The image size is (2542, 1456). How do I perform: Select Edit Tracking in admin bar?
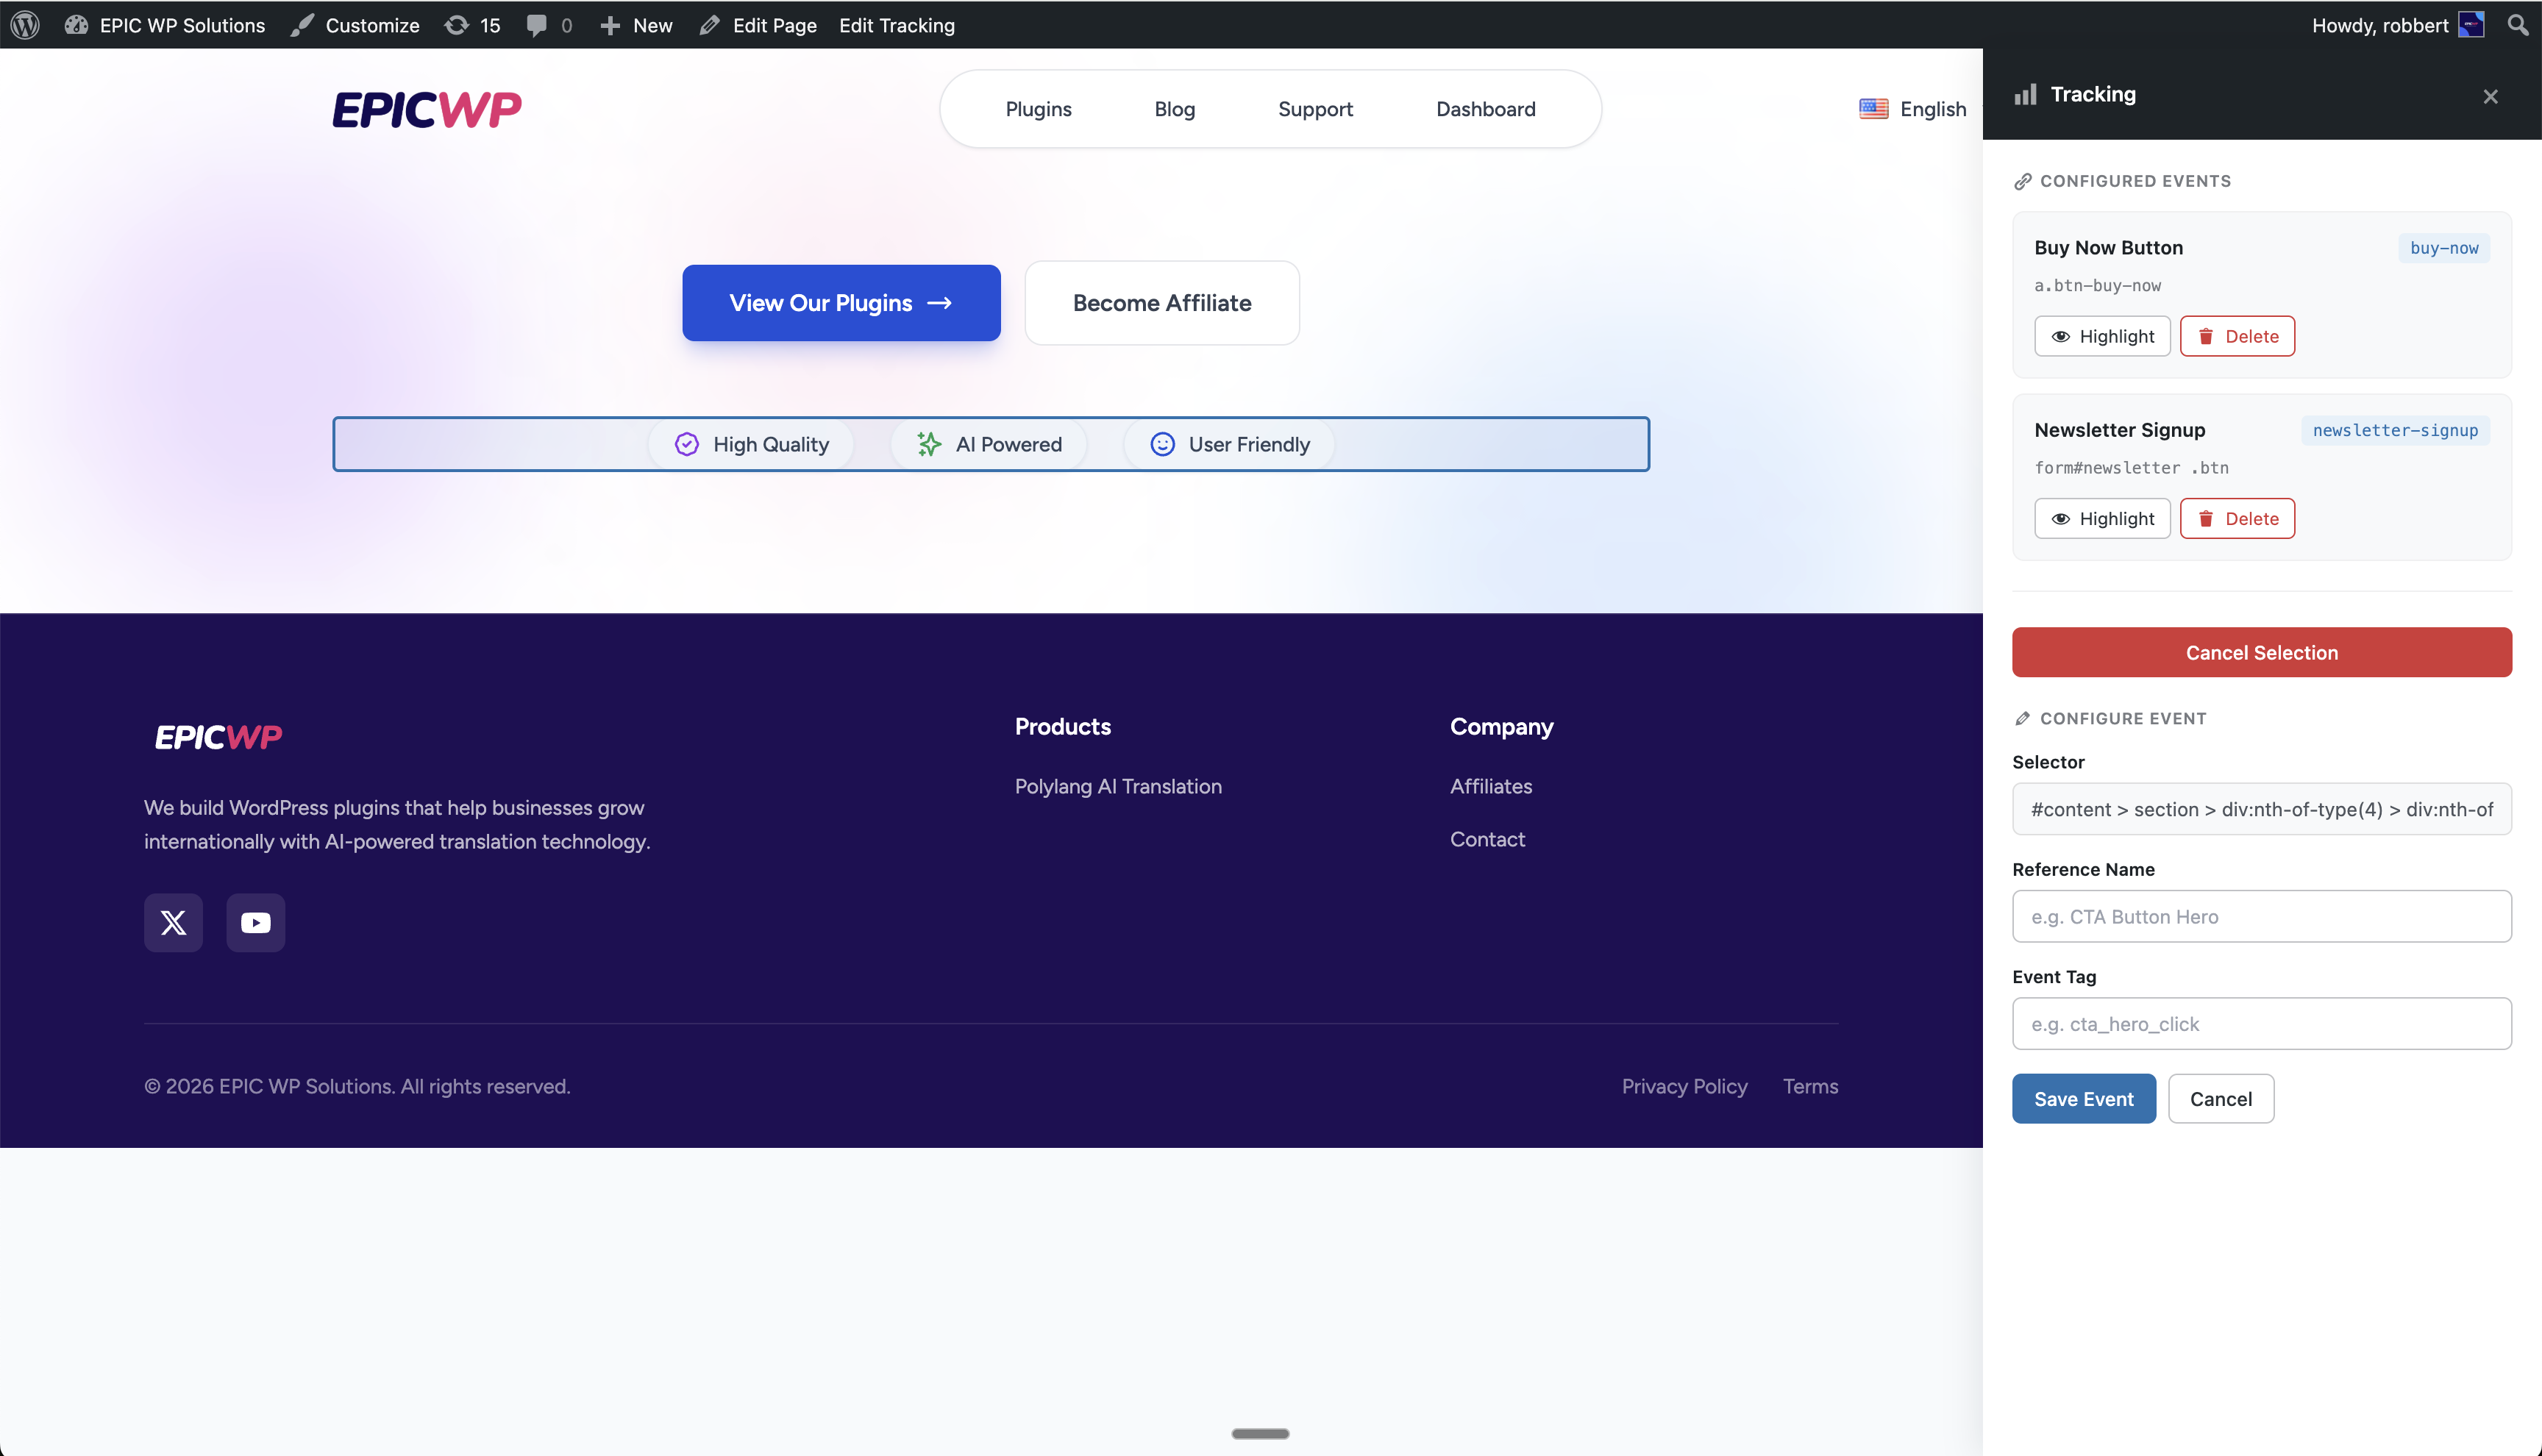[897, 25]
